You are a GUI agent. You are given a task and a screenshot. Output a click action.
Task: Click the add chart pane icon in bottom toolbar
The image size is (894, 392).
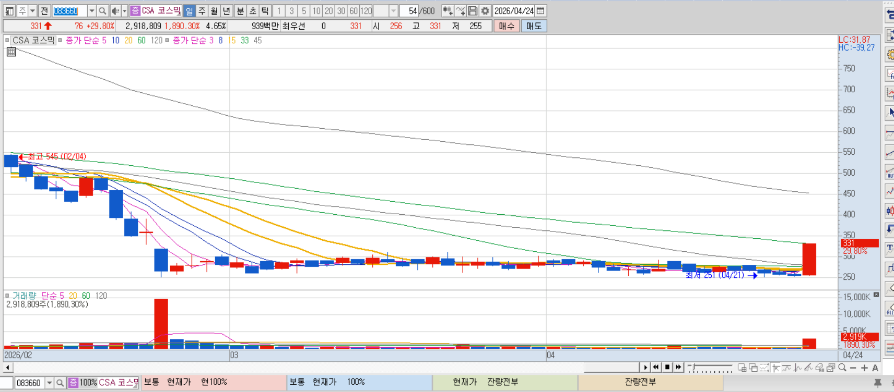[742, 367]
